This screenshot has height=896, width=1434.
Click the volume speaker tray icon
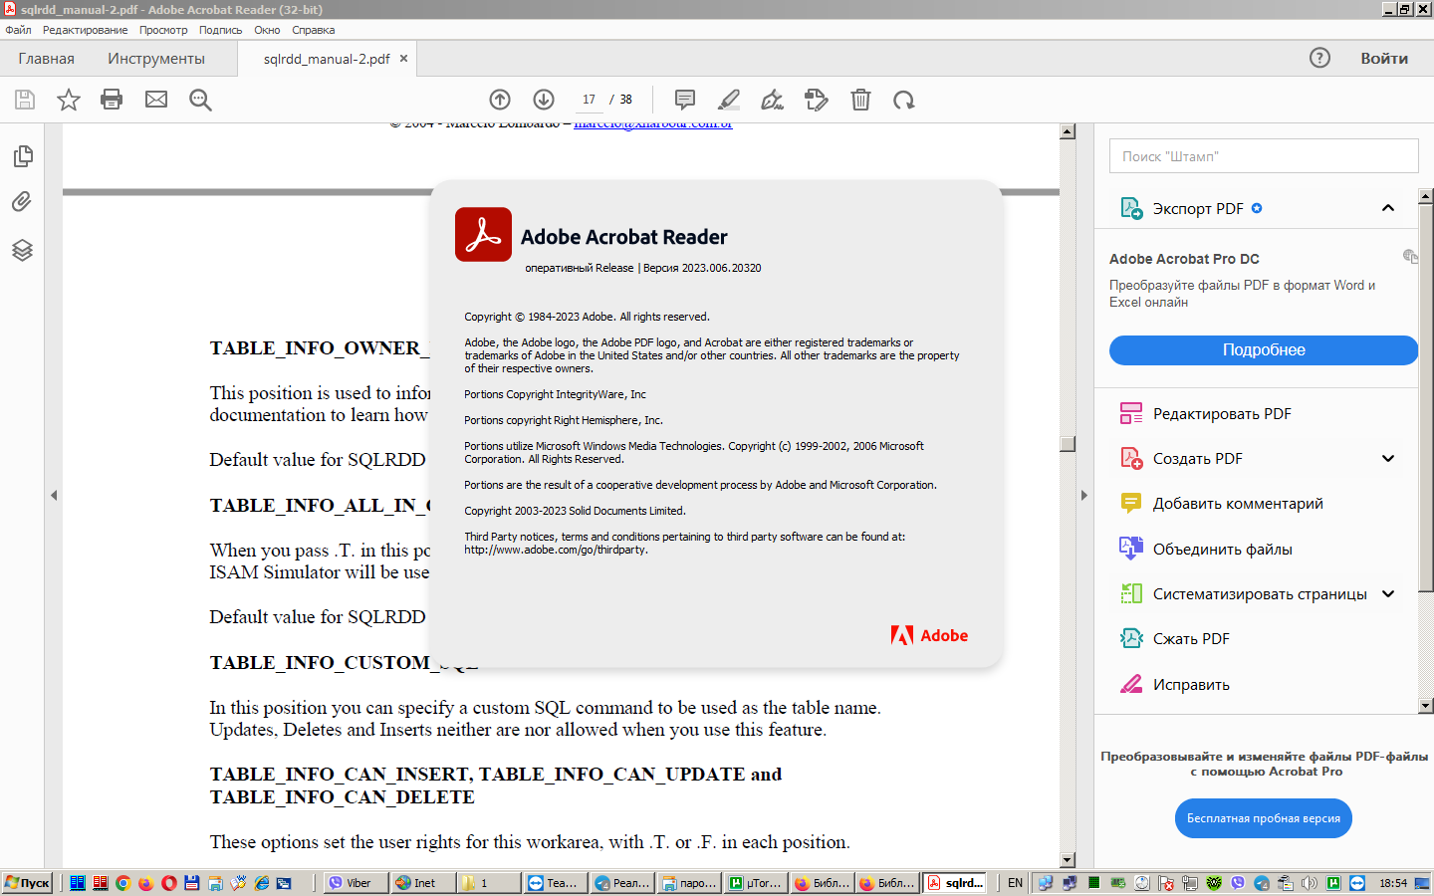(1310, 883)
